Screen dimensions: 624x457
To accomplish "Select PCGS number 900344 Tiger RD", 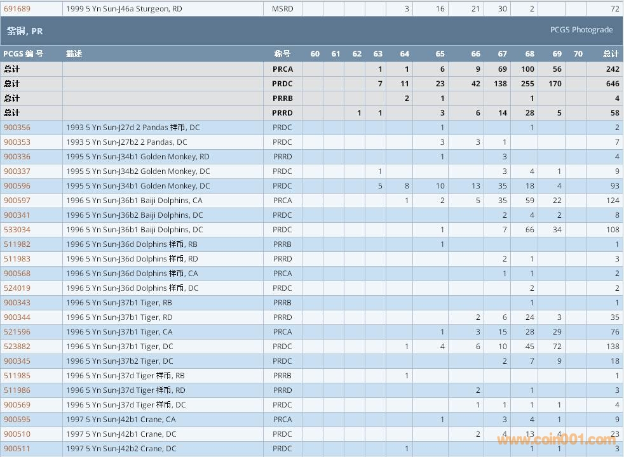I will 17,317.
